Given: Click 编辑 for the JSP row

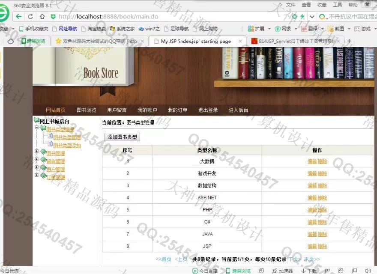Looking at the screenshot, I should 312,246.
